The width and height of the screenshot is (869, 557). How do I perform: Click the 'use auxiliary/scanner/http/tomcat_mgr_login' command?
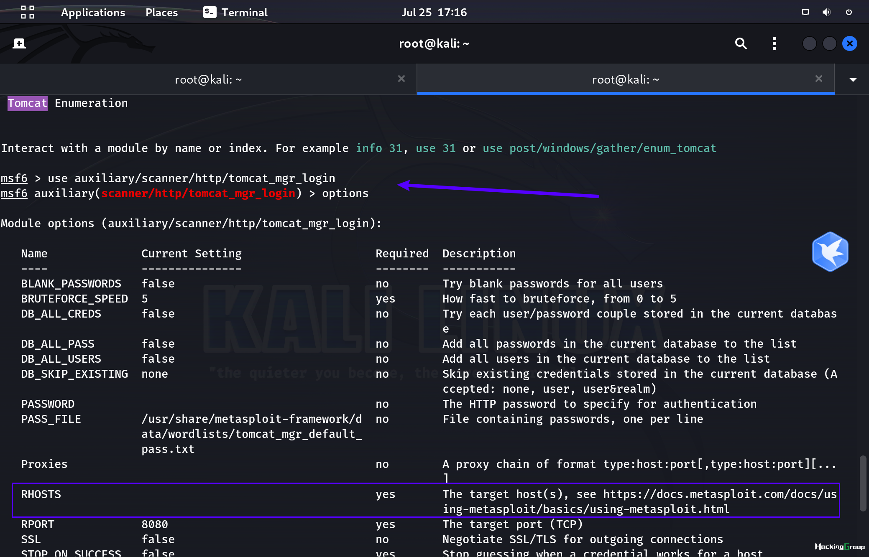click(192, 178)
